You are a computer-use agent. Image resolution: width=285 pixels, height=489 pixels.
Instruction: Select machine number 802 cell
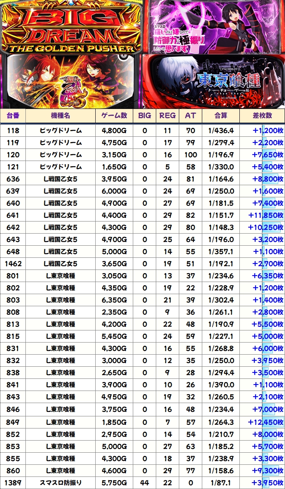[13, 288]
